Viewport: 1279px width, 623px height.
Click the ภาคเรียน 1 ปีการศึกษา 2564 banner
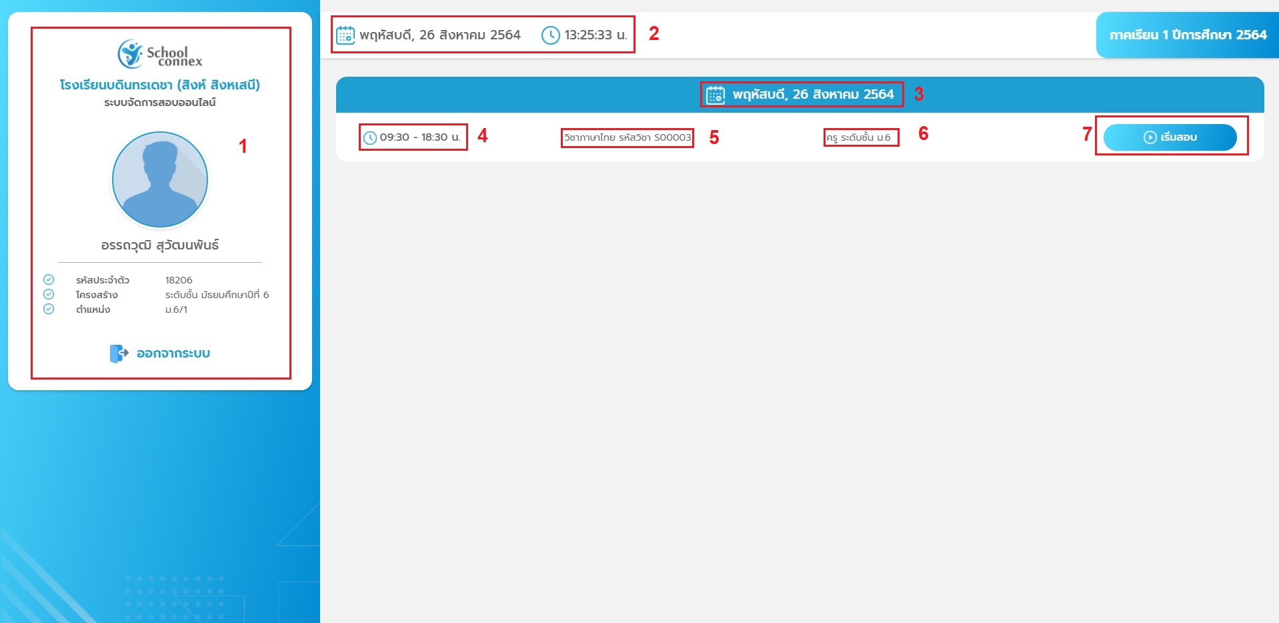coord(1188,35)
